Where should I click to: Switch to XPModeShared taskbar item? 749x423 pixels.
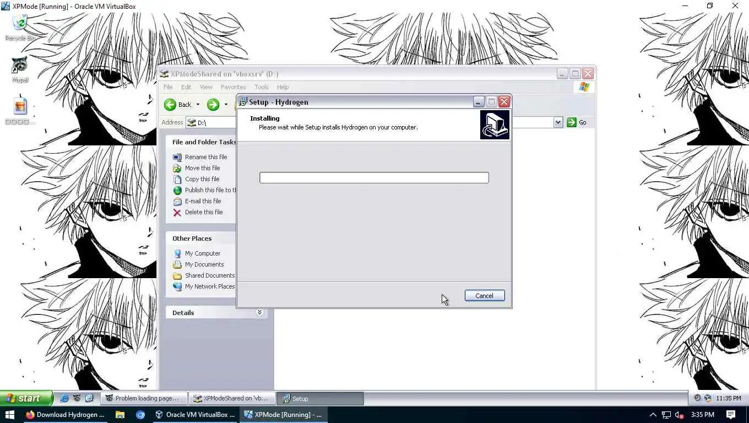tap(232, 398)
